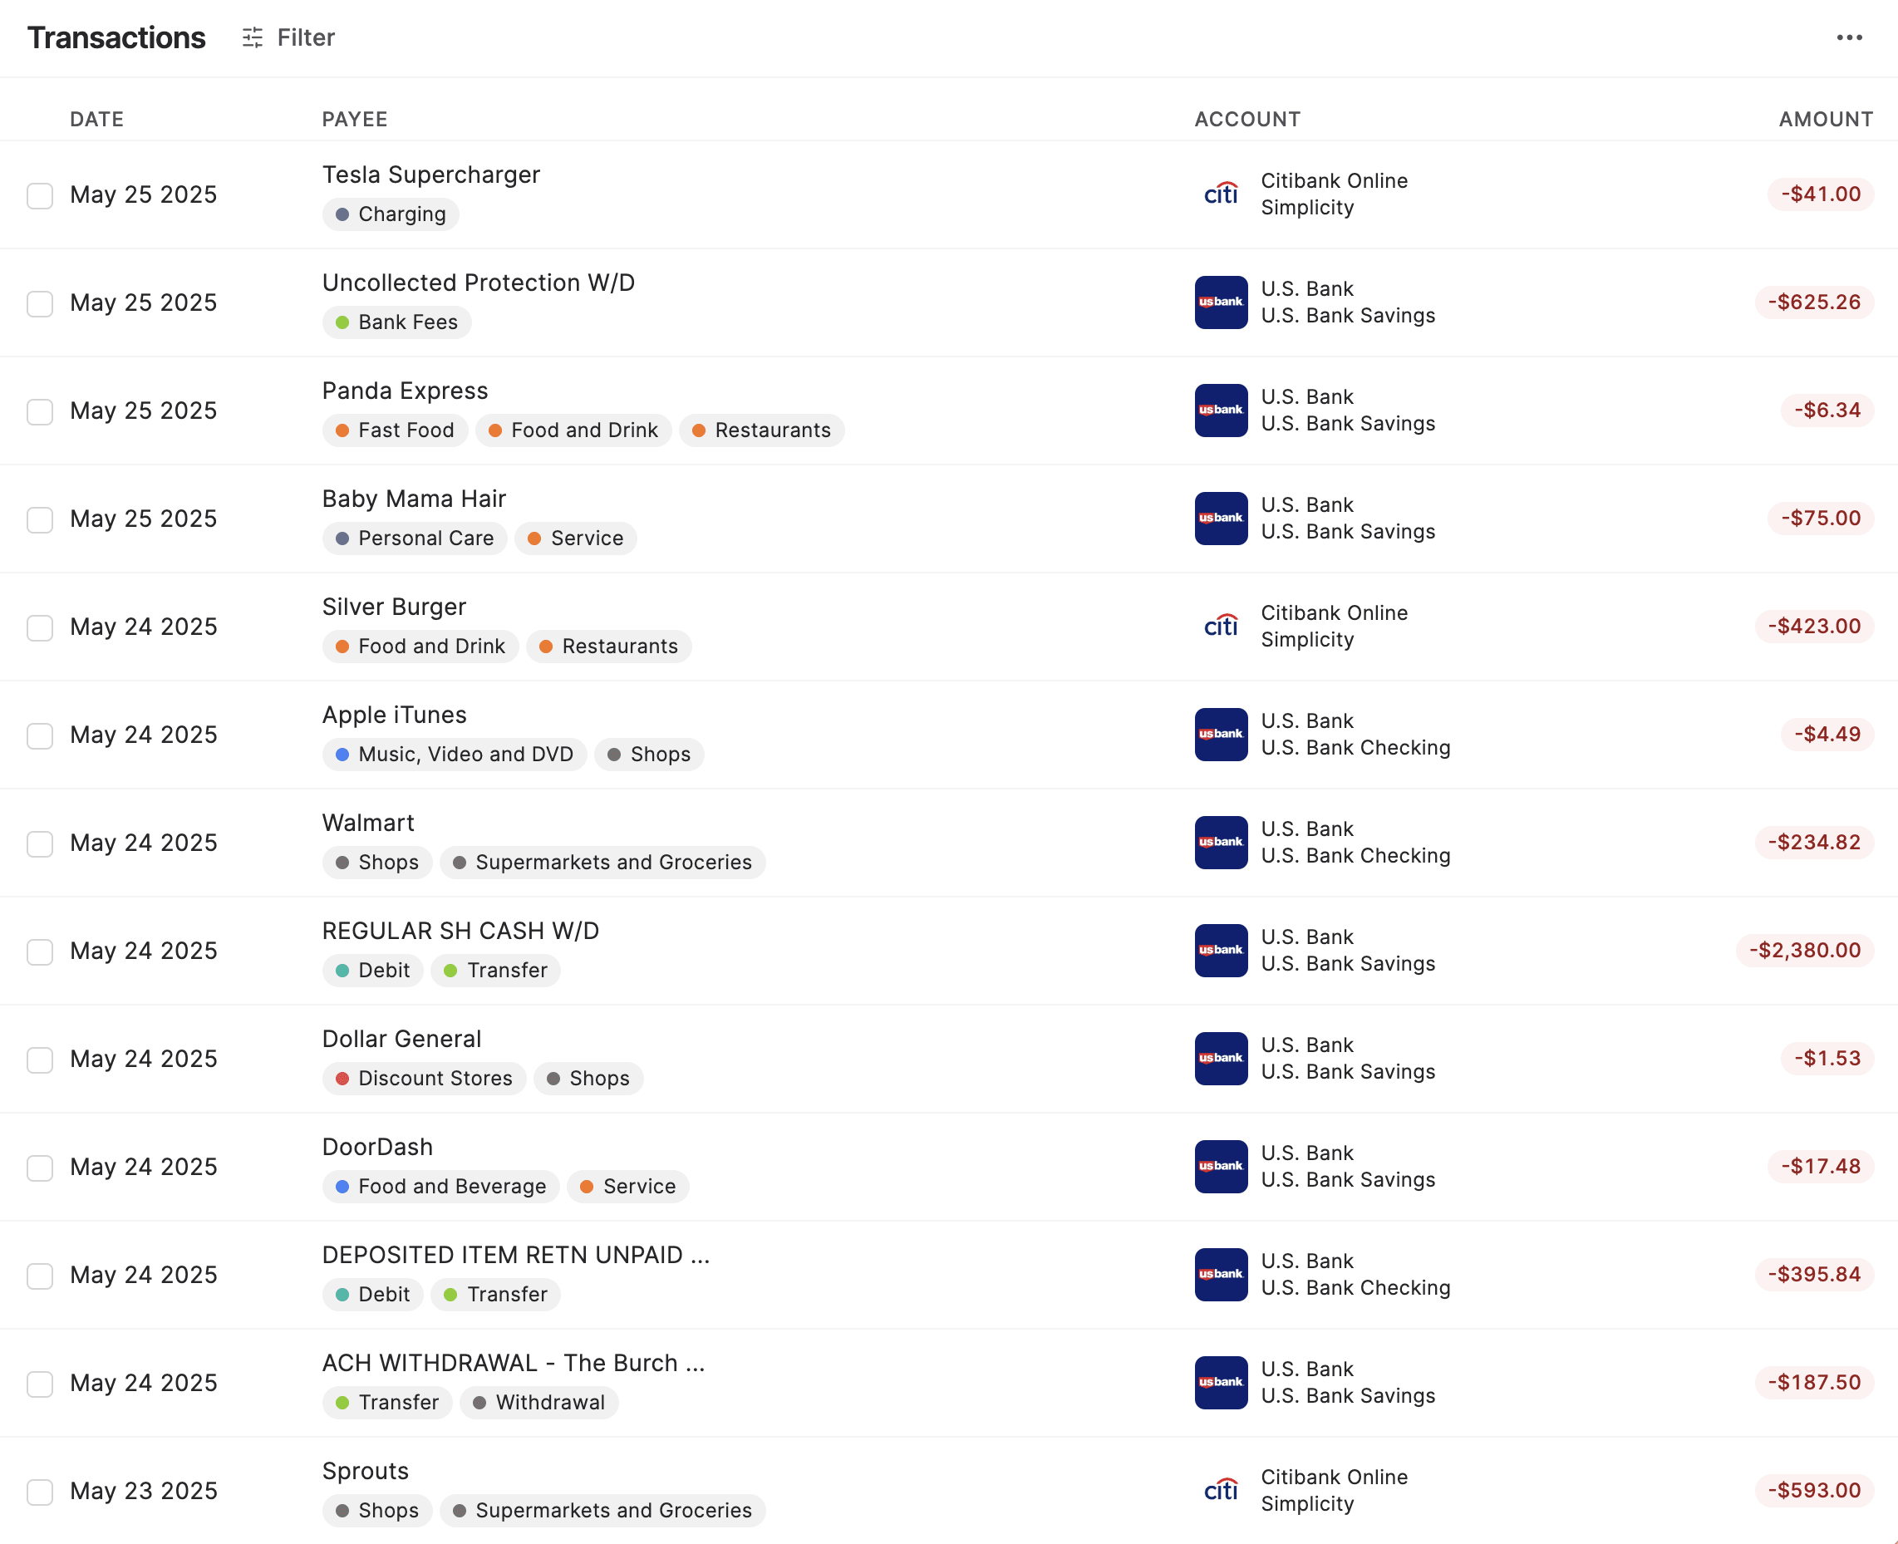Click the Withdrawal tag on ACH WITHDRAWAL row
The height and width of the screenshot is (1544, 1898).
(539, 1403)
